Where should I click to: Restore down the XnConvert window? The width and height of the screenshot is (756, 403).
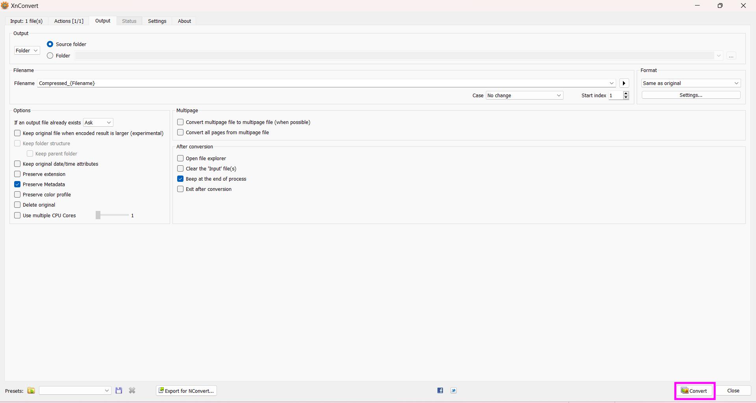(720, 6)
